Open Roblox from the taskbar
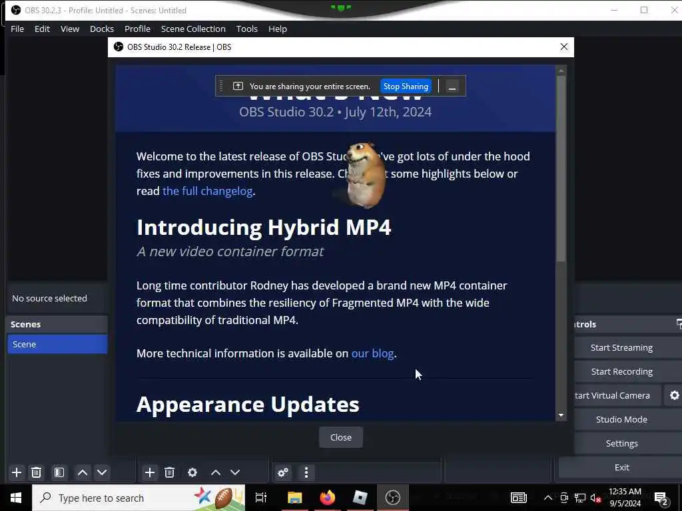This screenshot has height=511, width=682. [x=360, y=498]
